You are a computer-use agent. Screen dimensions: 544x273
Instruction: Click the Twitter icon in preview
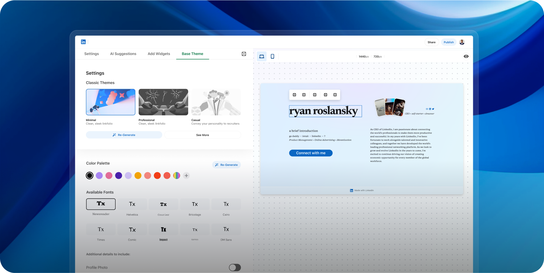tap(433, 109)
